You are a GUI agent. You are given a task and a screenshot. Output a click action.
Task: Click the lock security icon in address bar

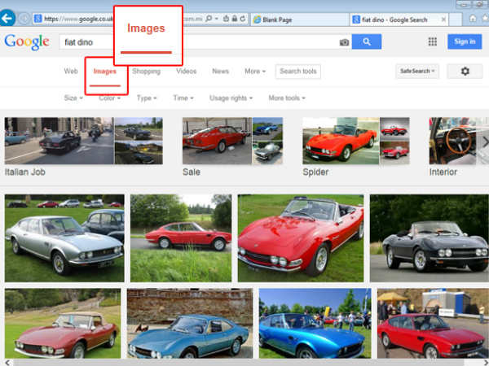pyautogui.click(x=235, y=19)
